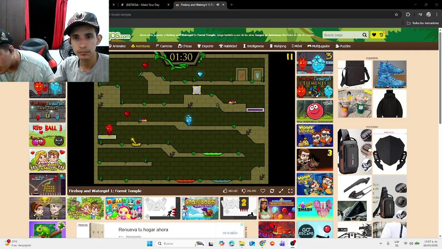Click the ad info icon on Homecenter banner
442x249 pixels.
click(242, 225)
